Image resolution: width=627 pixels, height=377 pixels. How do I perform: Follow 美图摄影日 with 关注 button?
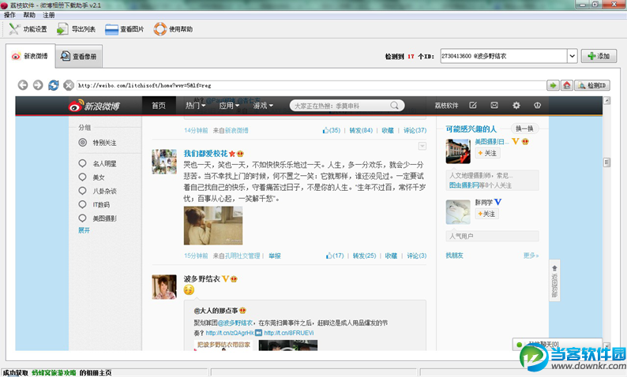pyautogui.click(x=487, y=153)
